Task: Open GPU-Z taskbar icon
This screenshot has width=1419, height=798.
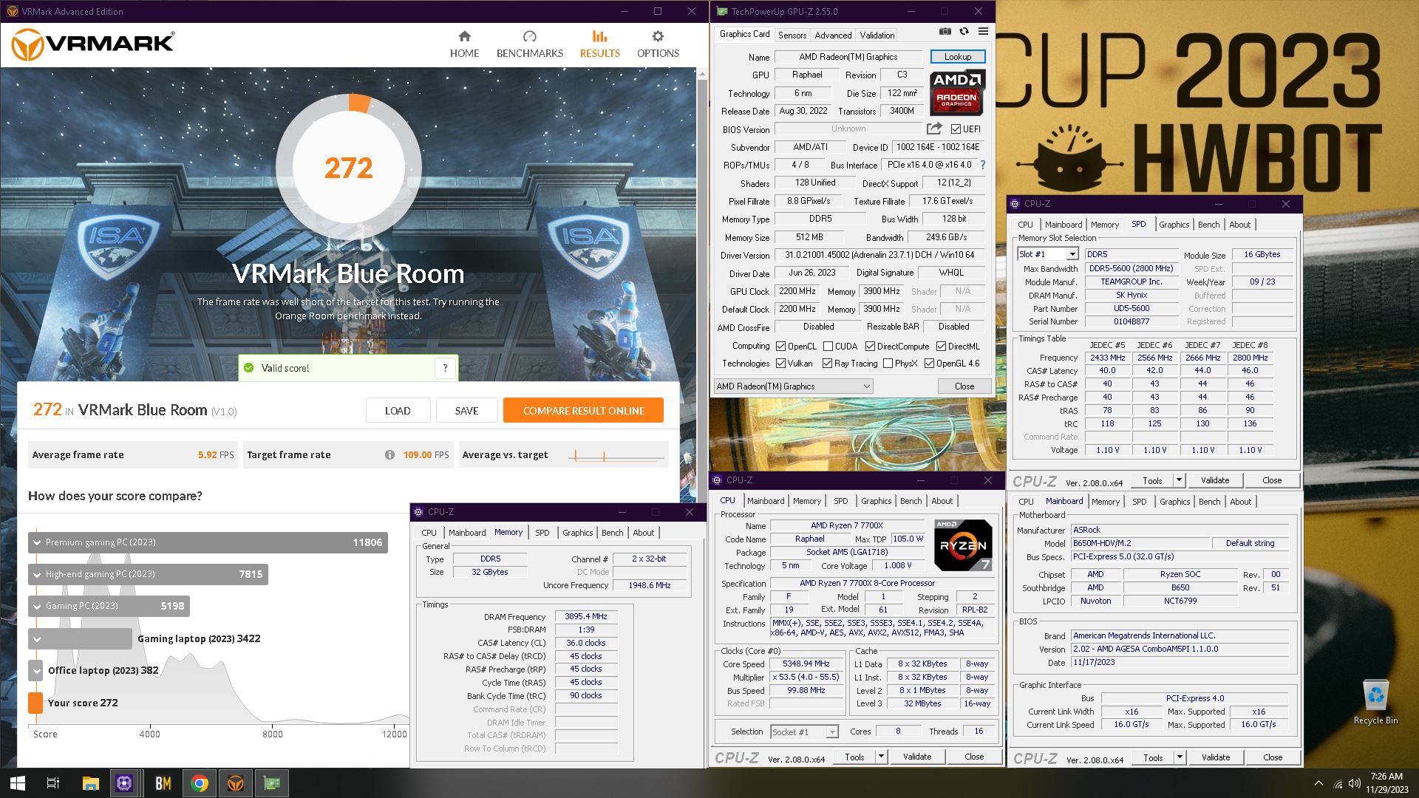Action: (272, 783)
